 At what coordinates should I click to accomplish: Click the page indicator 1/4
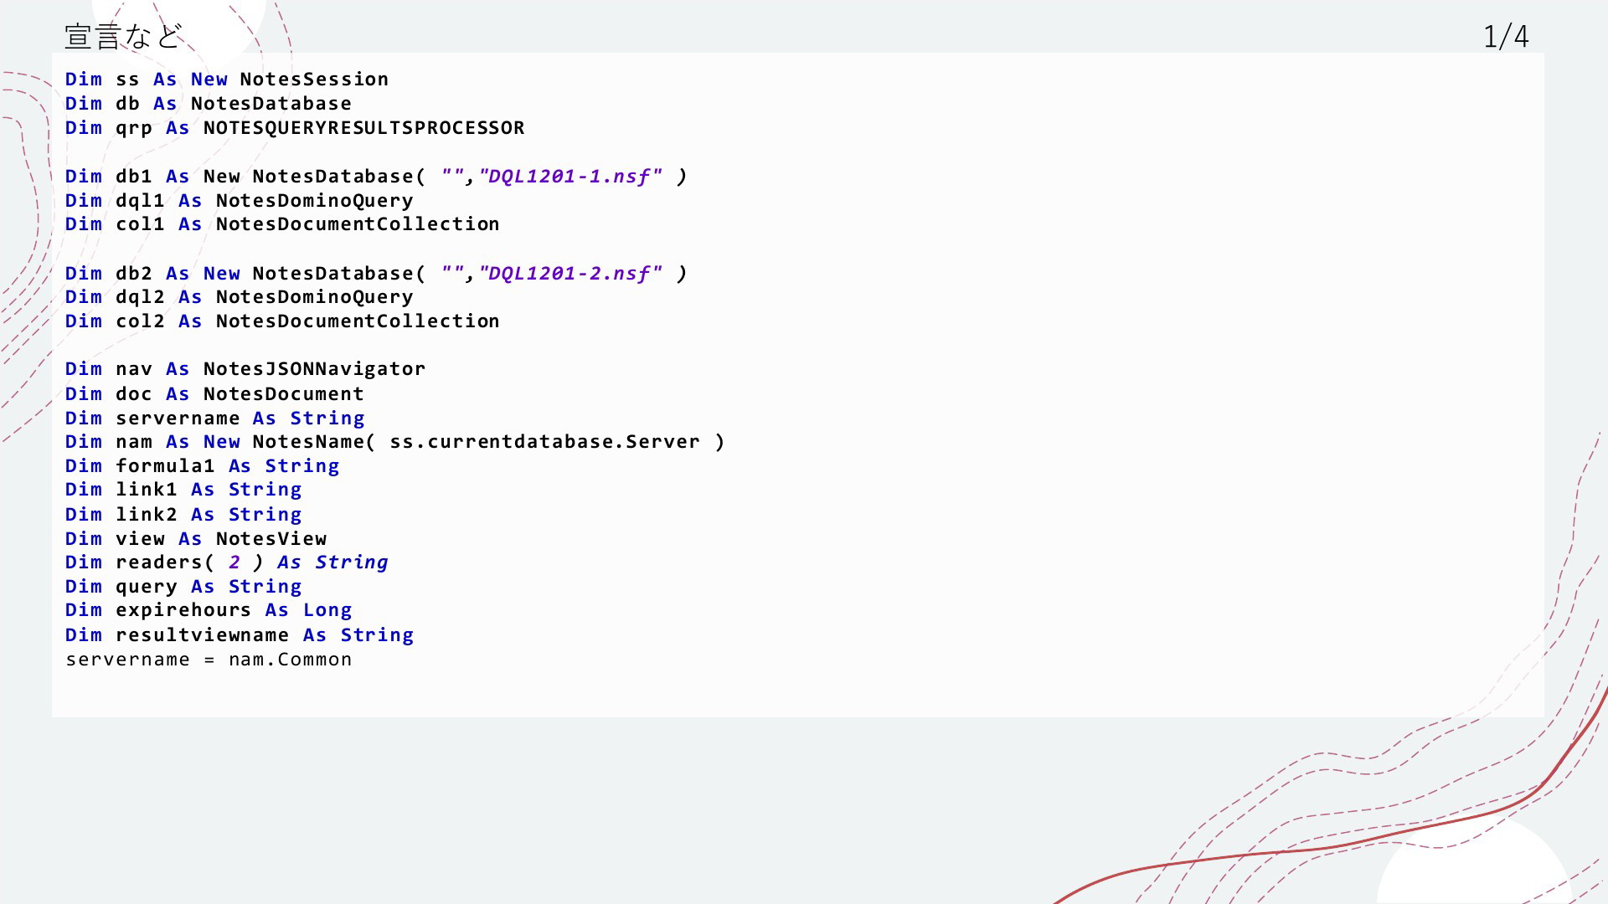coord(1506,37)
